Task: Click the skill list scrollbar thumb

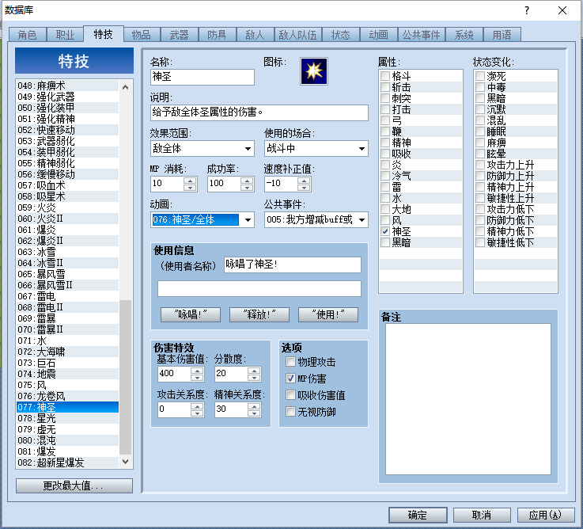Action: point(125,377)
